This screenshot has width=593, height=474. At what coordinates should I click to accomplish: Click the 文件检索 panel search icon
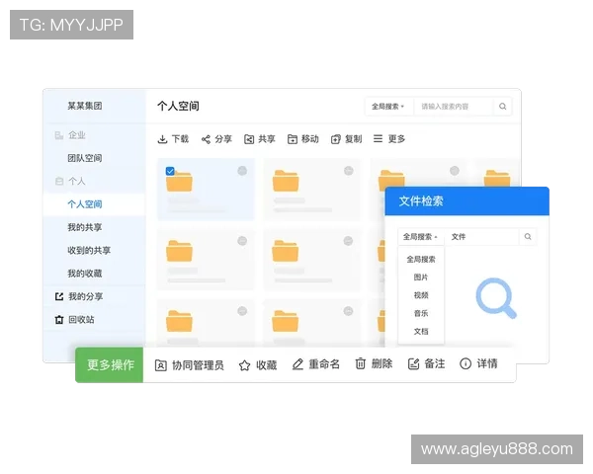(x=528, y=237)
